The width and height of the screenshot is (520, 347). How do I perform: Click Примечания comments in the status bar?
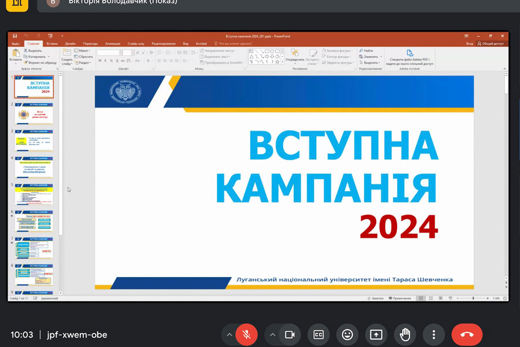[400, 298]
